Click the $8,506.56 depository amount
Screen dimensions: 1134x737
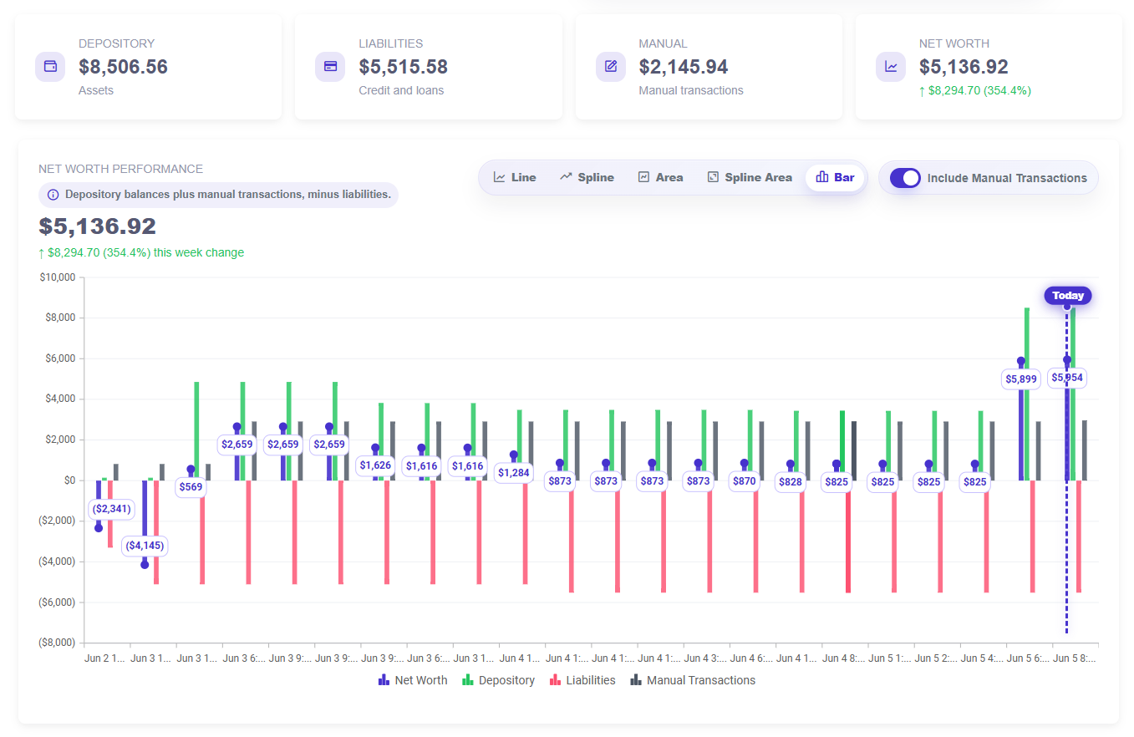(x=124, y=67)
